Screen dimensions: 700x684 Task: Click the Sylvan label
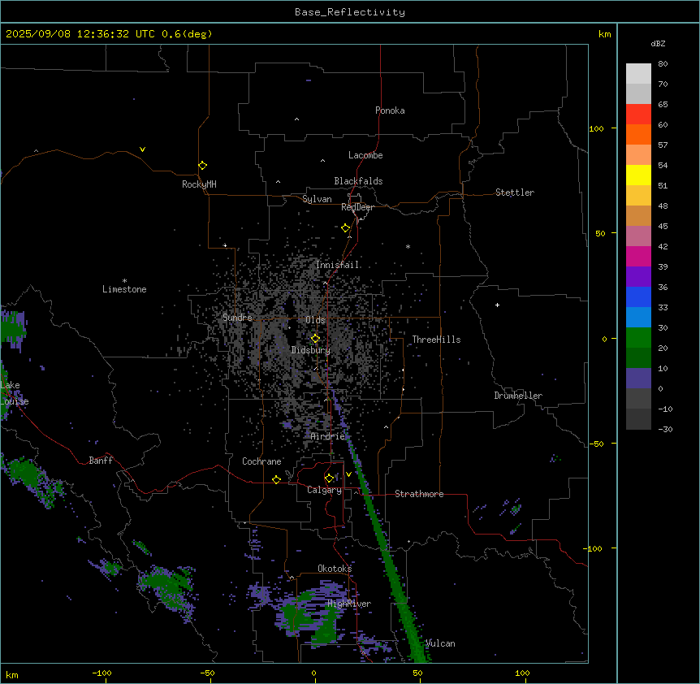[x=317, y=199]
